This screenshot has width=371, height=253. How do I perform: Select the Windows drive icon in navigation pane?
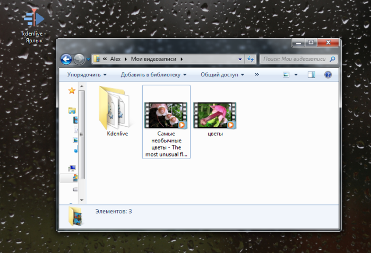pyautogui.click(x=75, y=178)
